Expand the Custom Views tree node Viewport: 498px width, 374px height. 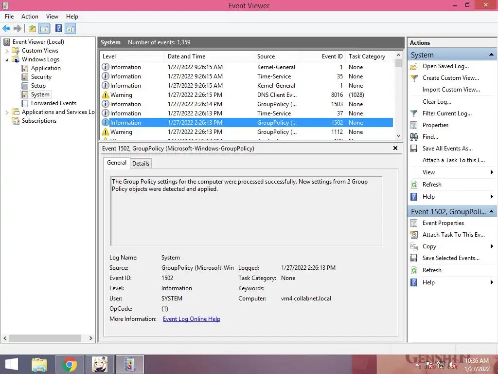pos(7,51)
